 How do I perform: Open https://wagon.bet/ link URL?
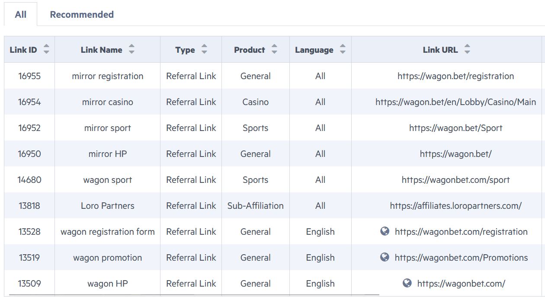456,154
